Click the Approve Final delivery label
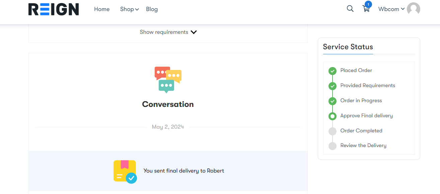This screenshot has height=194, width=440. click(366, 116)
